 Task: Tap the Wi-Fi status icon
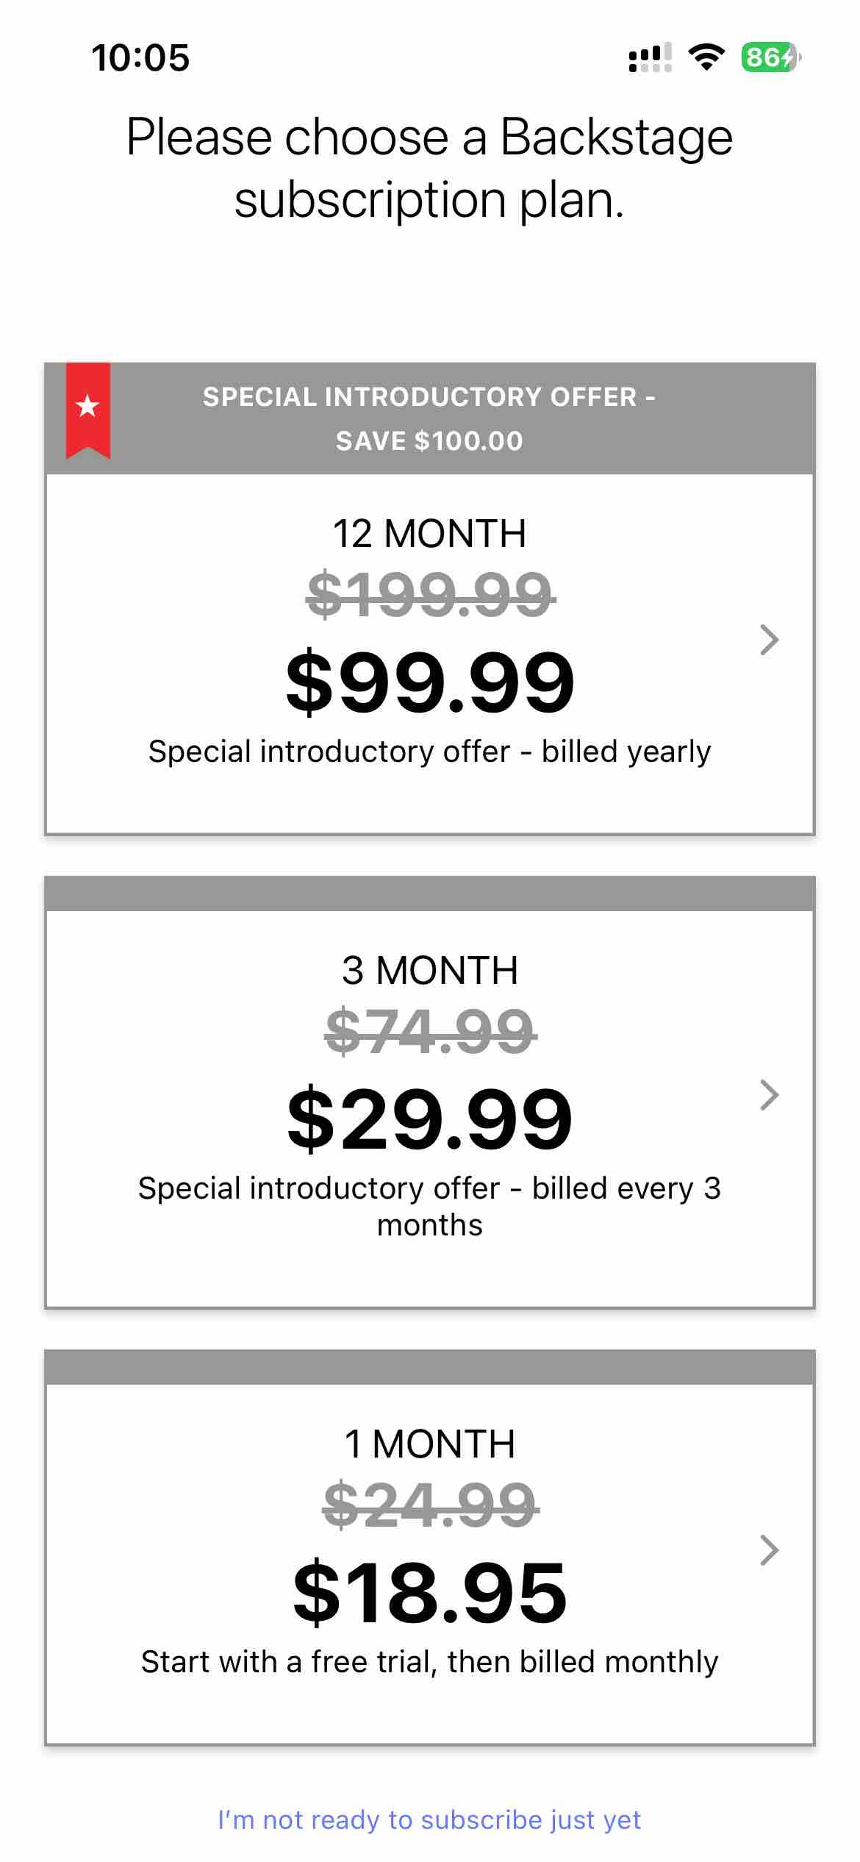click(x=706, y=57)
